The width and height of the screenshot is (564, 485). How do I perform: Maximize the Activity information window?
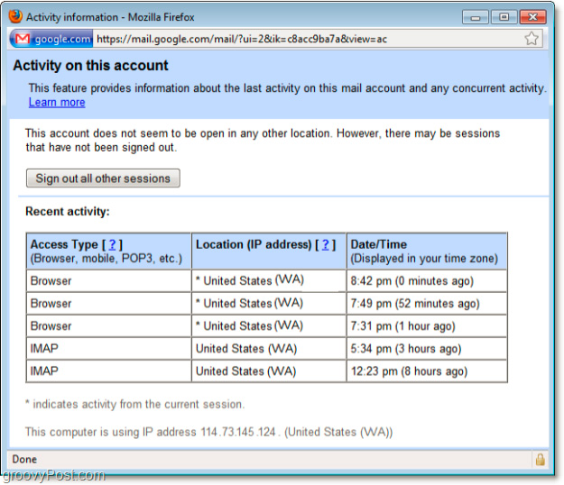click(x=504, y=17)
